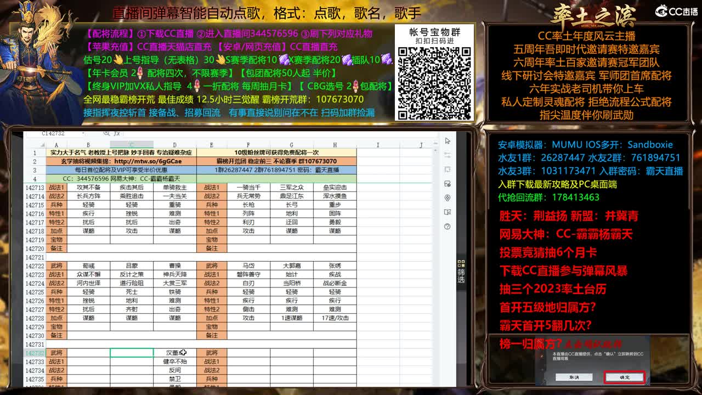The height and width of the screenshot is (395, 702).
Task: Click the magnifier icon beside the formula bar
Action: (106, 133)
